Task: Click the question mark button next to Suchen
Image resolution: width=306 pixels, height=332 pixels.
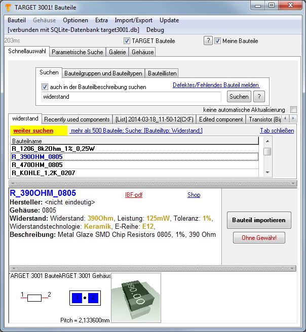Action: pos(259,97)
